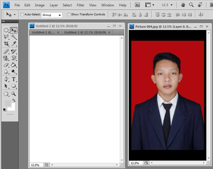Click the Hand tool in application bar
This screenshot has height=169, width=213.
coord(183,5)
